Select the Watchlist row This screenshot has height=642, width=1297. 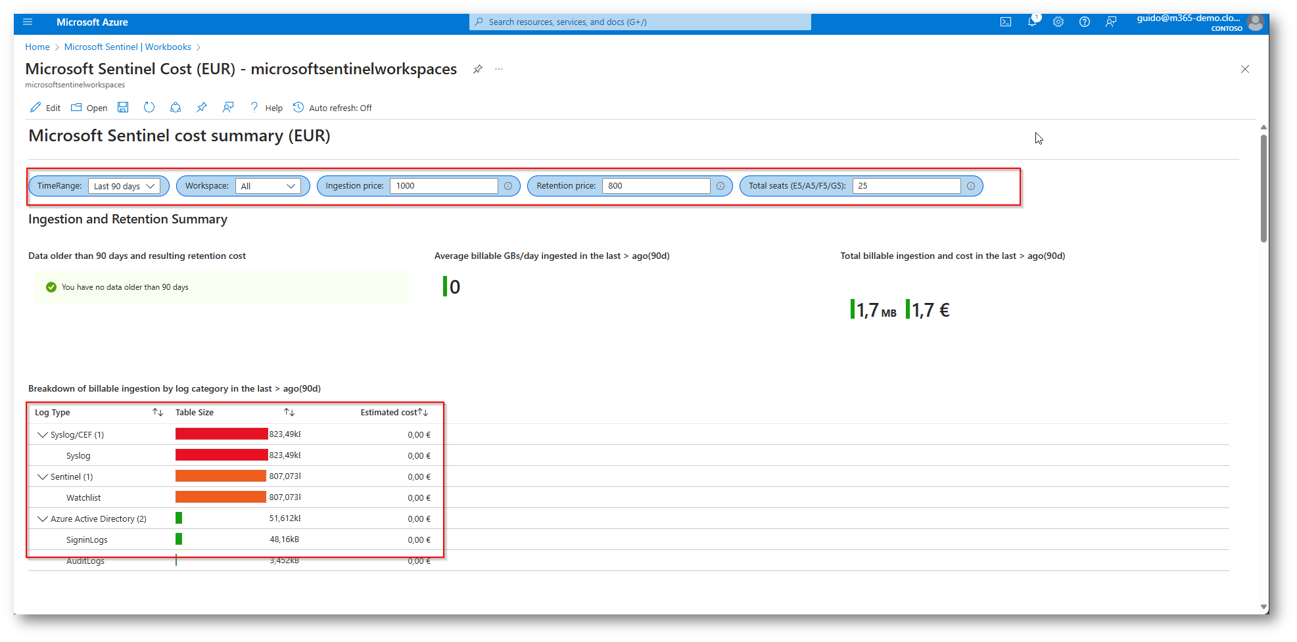[628, 497]
